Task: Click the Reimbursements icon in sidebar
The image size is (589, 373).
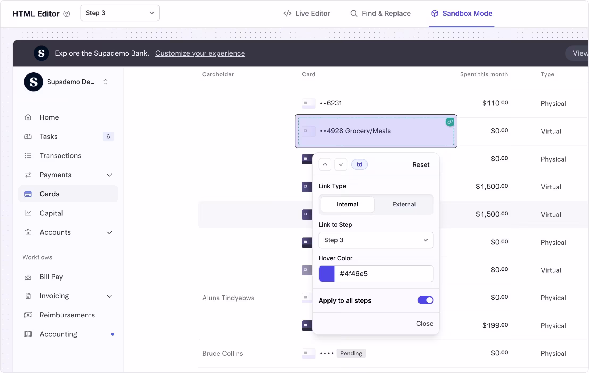Action: [28, 315]
